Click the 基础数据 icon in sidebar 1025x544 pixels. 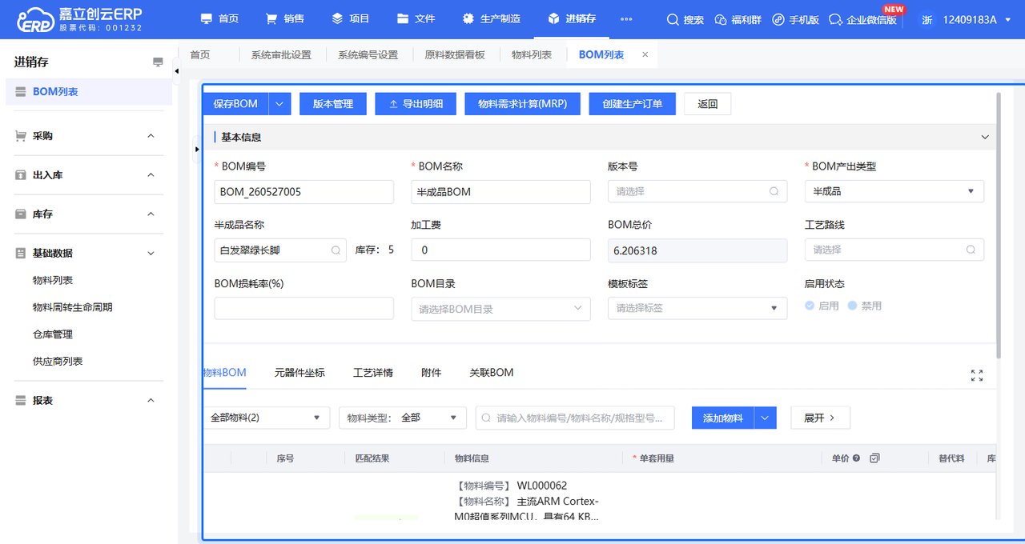(x=21, y=253)
